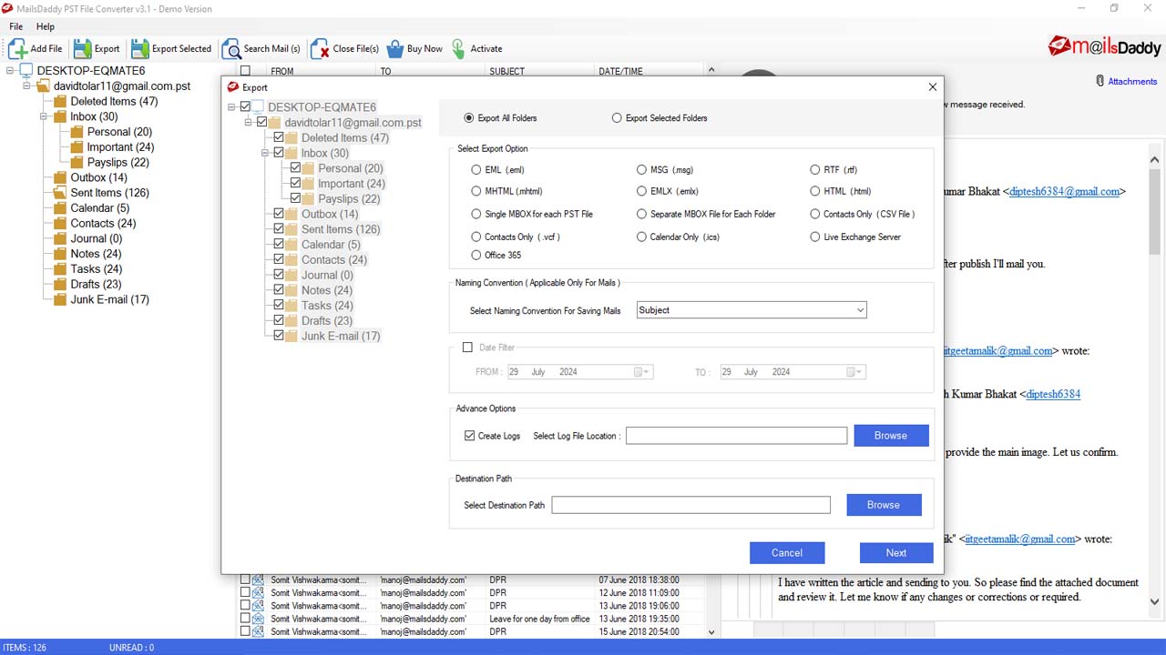Click the Next button
Viewport: 1166px width, 655px height.
[896, 553]
